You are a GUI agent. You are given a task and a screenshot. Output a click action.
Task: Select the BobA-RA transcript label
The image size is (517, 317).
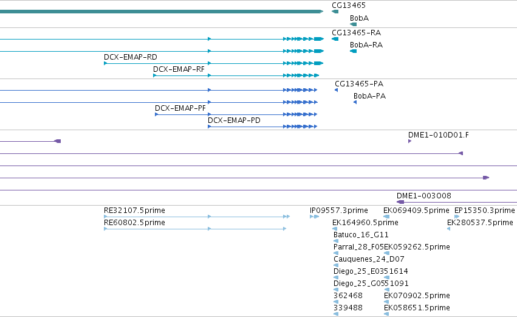[366, 45]
